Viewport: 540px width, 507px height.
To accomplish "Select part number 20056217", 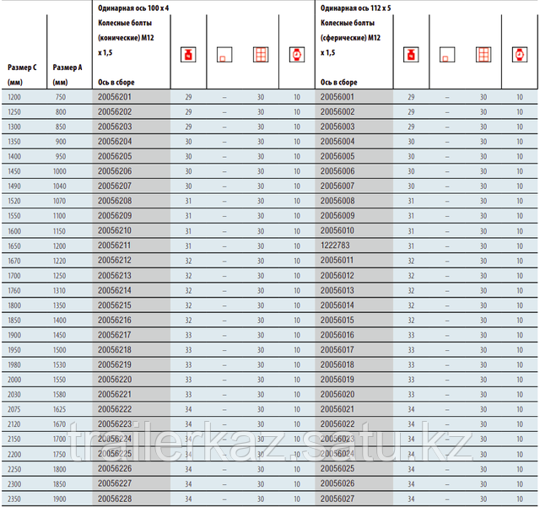I will tap(115, 335).
